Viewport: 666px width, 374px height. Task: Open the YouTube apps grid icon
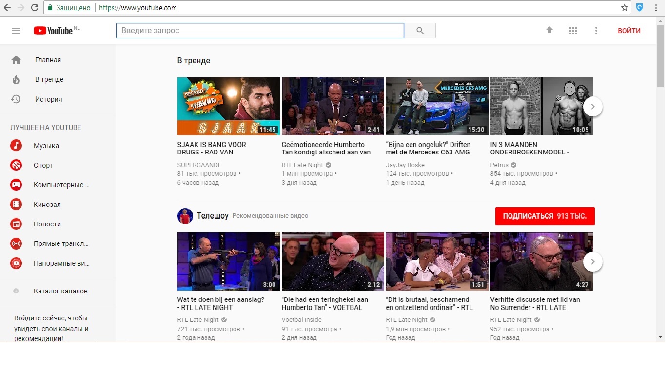(573, 31)
